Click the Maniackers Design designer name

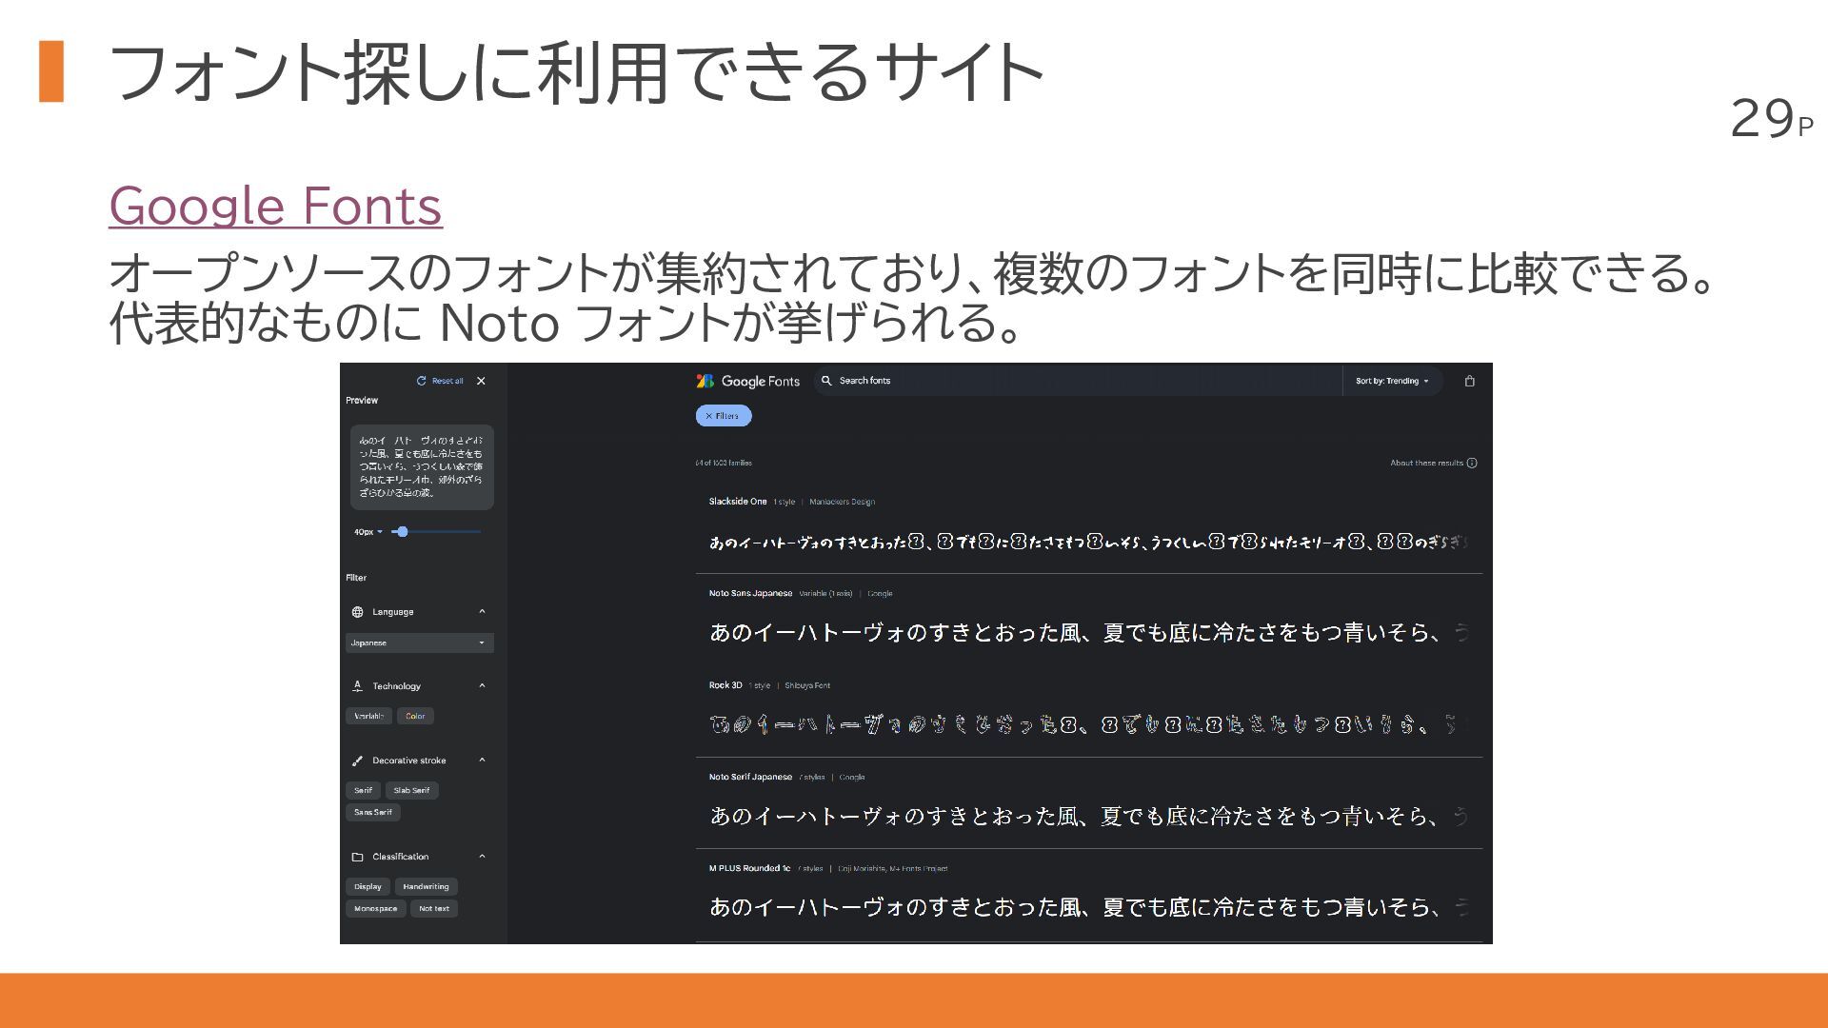pyautogui.click(x=842, y=502)
